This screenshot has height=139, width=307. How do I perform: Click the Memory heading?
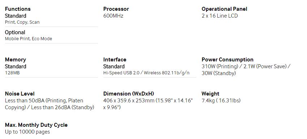pos(16,60)
